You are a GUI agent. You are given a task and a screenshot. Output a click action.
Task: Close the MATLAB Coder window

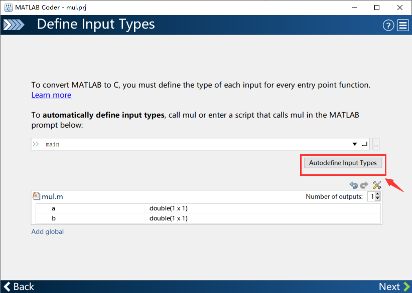(399, 8)
